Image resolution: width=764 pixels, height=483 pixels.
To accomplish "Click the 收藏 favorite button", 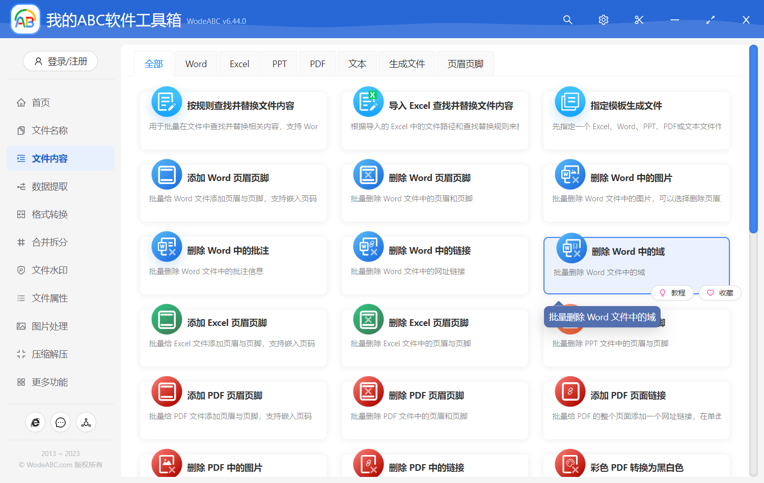I will [720, 292].
